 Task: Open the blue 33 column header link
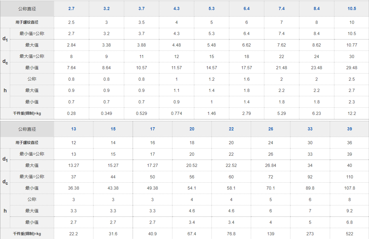[310, 129]
